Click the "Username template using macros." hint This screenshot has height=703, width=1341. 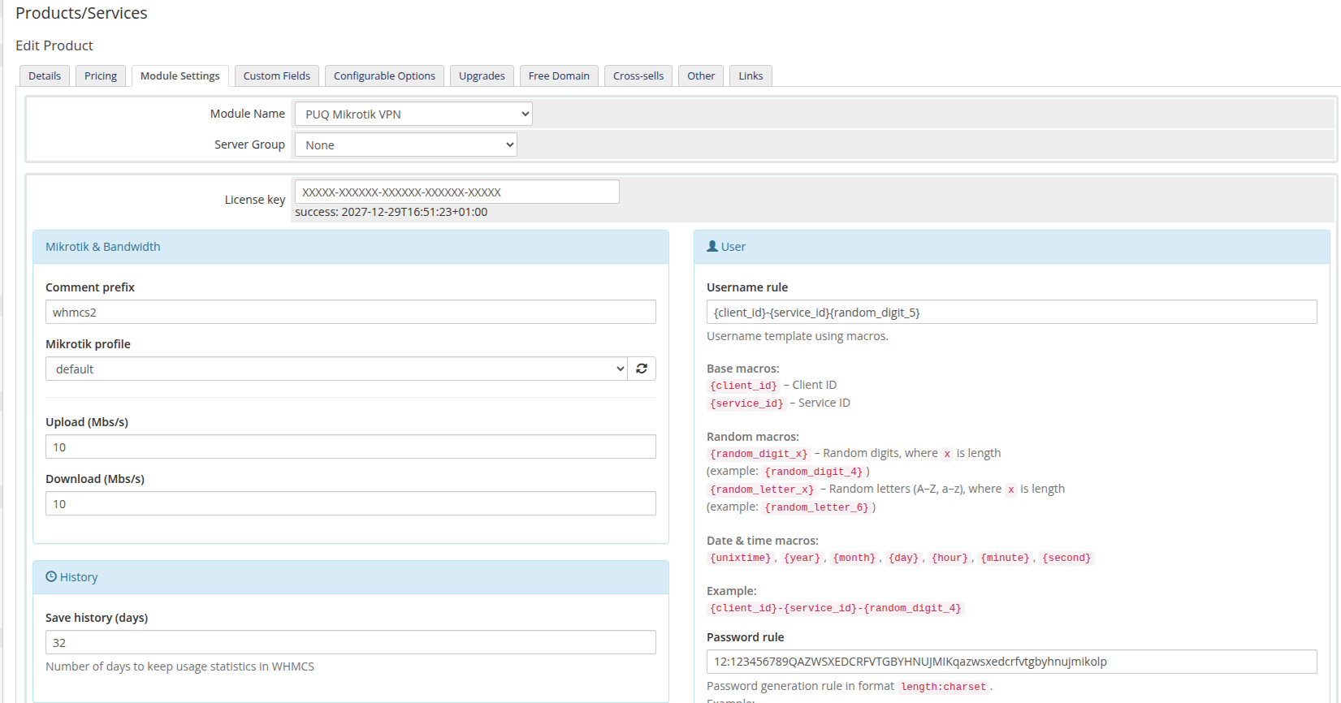coord(798,336)
